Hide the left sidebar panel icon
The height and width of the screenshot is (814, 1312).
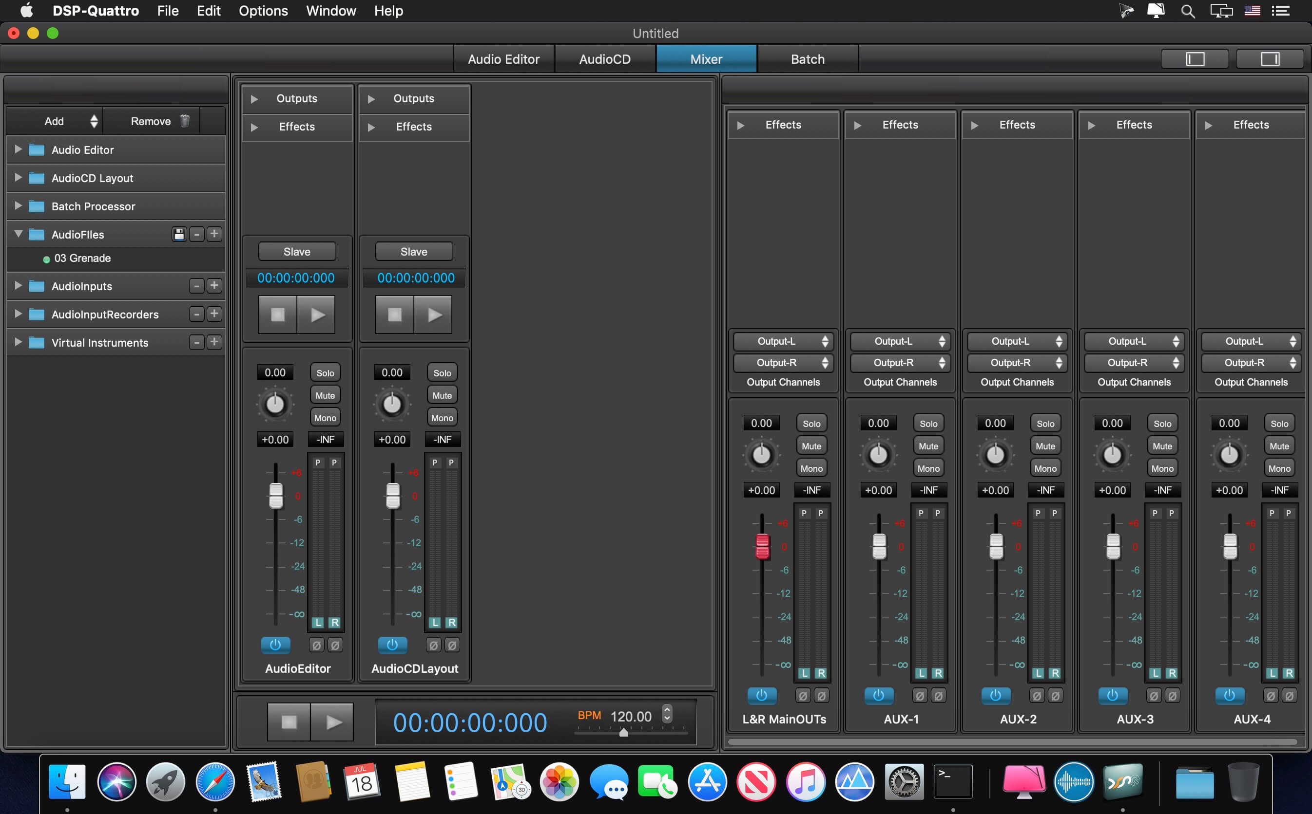tap(1195, 59)
